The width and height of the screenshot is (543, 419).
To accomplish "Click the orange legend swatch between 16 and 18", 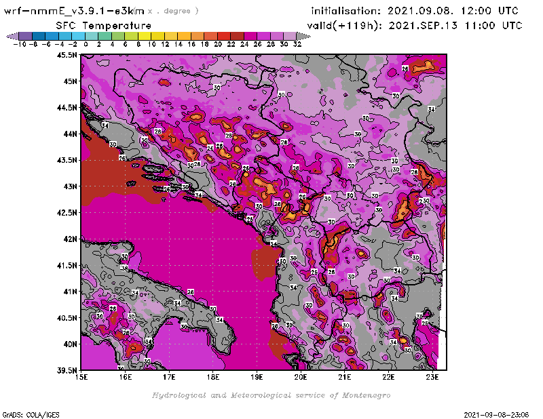I will click(x=198, y=37).
